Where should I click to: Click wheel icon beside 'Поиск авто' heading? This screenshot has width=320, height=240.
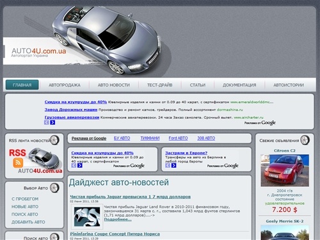(x=54, y=237)
